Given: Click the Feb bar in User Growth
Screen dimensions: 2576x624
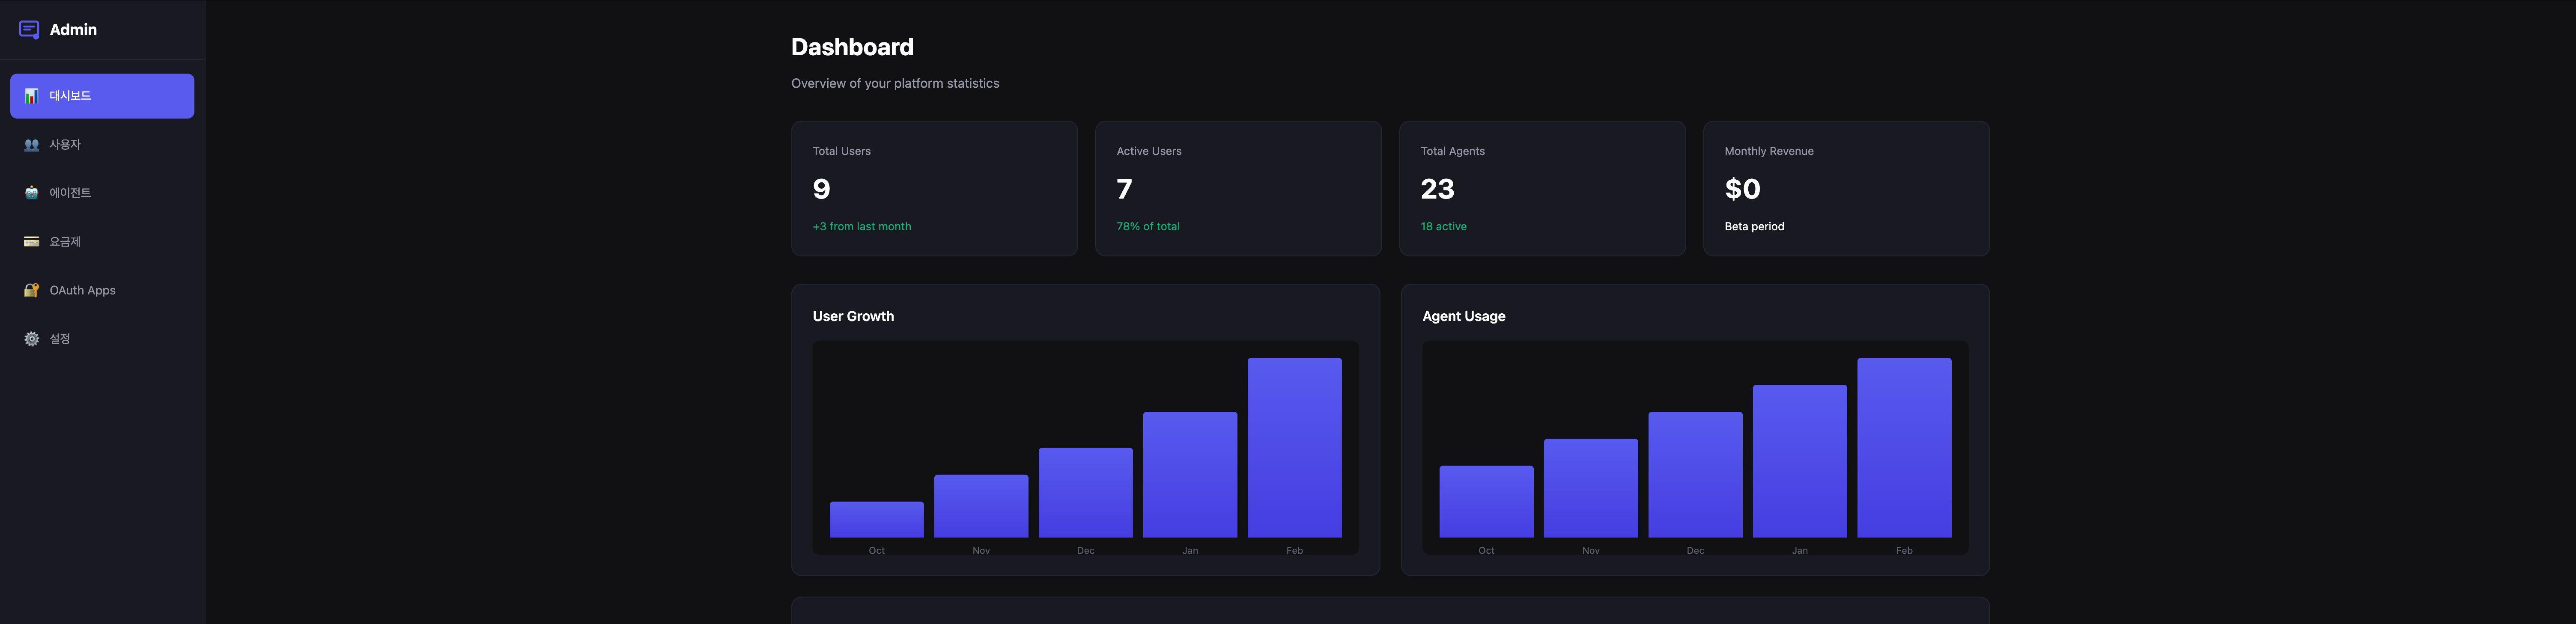Looking at the screenshot, I should point(1294,447).
